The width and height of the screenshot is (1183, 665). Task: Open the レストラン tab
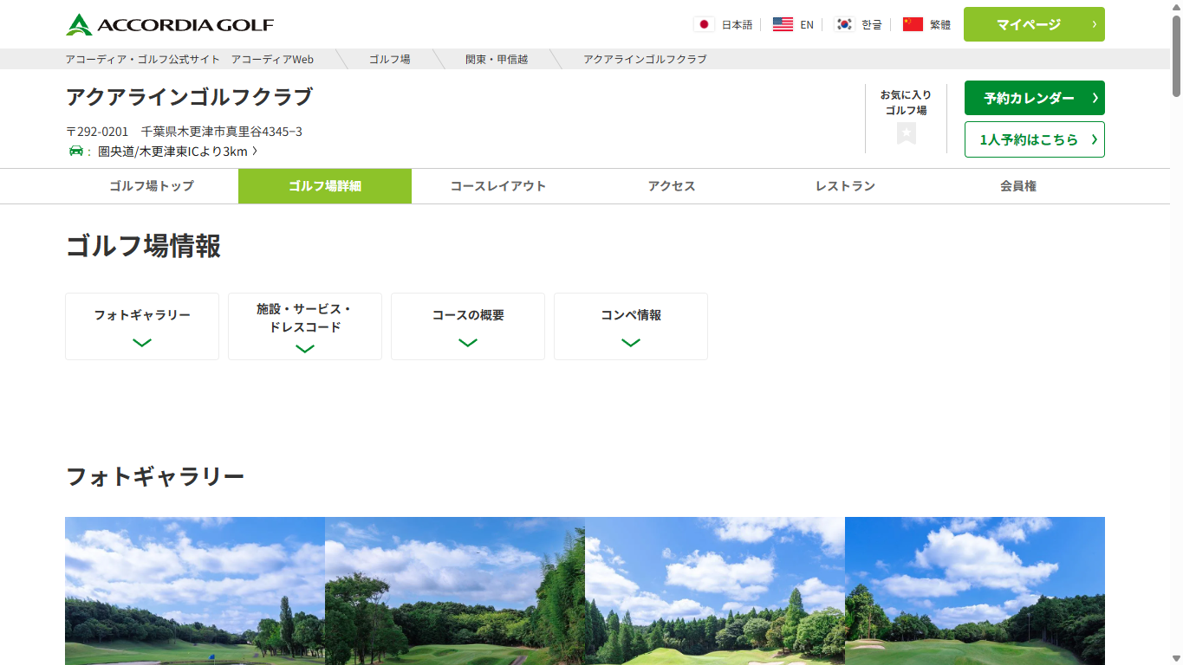(x=845, y=186)
